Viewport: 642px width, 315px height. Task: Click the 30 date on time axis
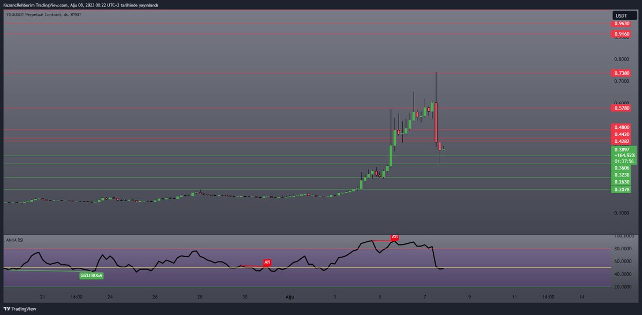tap(244, 297)
